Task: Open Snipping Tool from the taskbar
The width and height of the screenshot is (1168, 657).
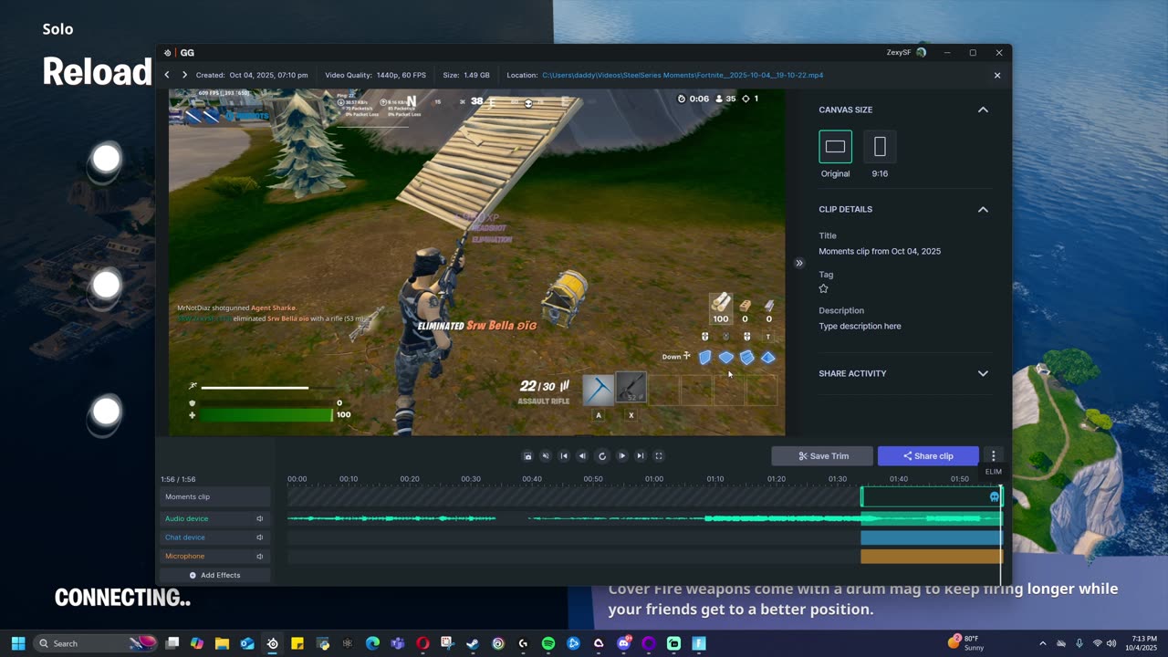Action: [x=448, y=643]
